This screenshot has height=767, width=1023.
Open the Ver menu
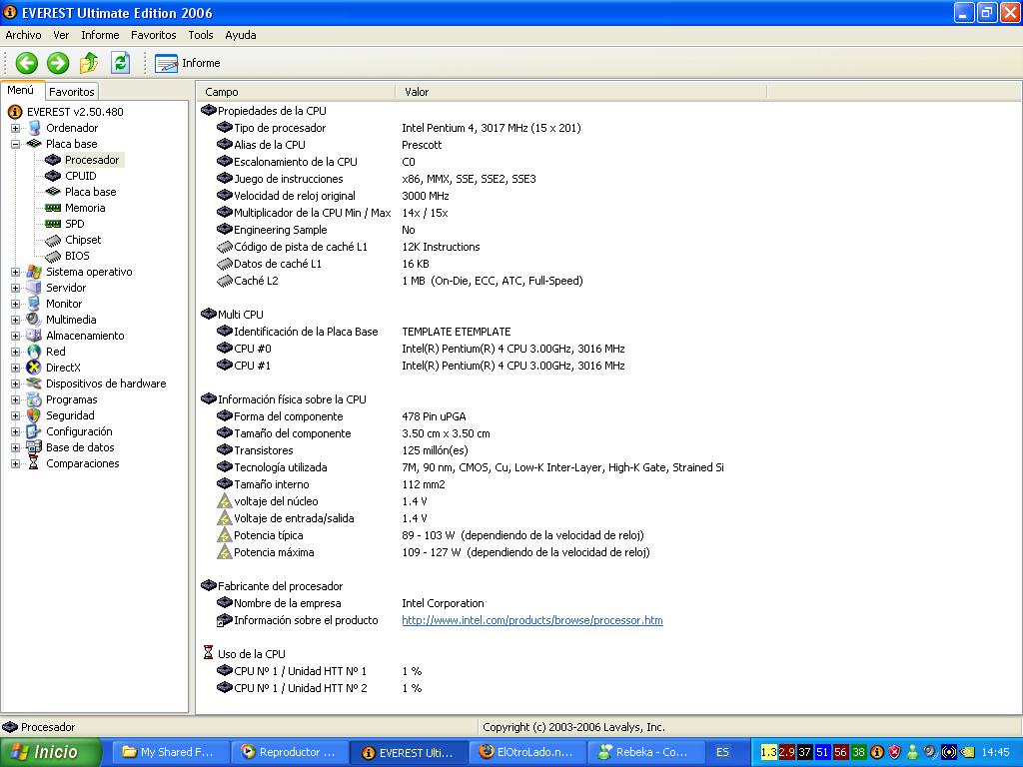pyautogui.click(x=61, y=35)
